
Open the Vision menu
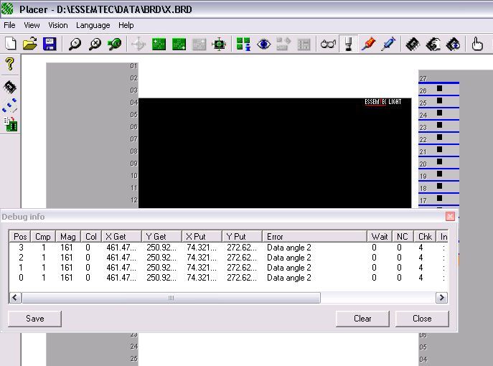58,25
